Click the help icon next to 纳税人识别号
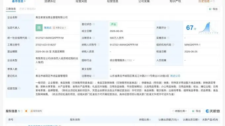Image resolution: width=225 pixels, height=126 pixels. [99, 45]
